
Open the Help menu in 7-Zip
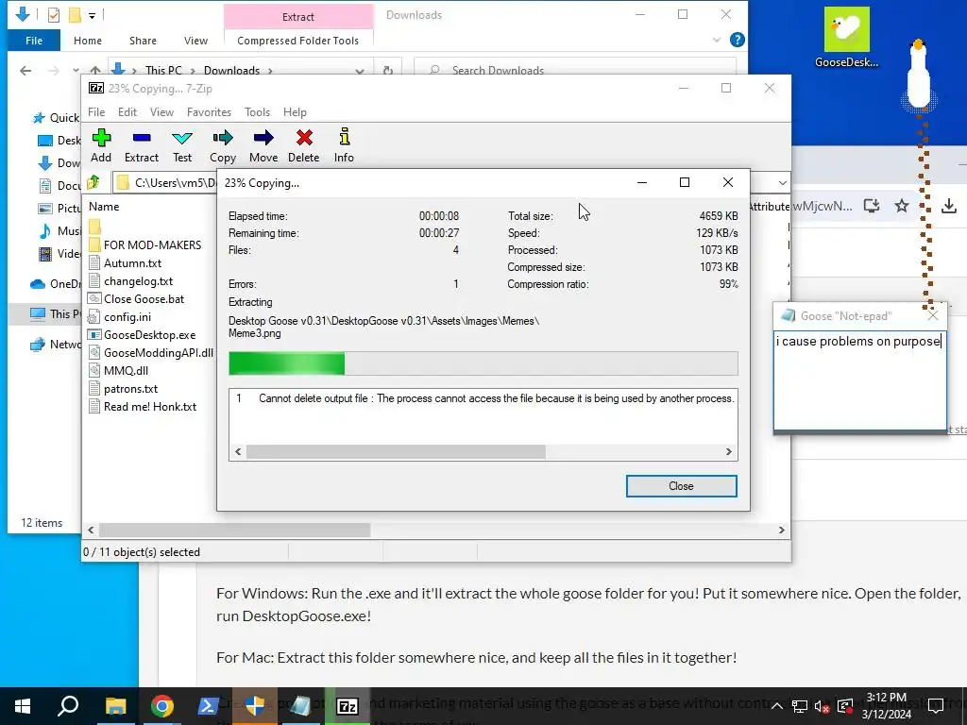(x=295, y=112)
